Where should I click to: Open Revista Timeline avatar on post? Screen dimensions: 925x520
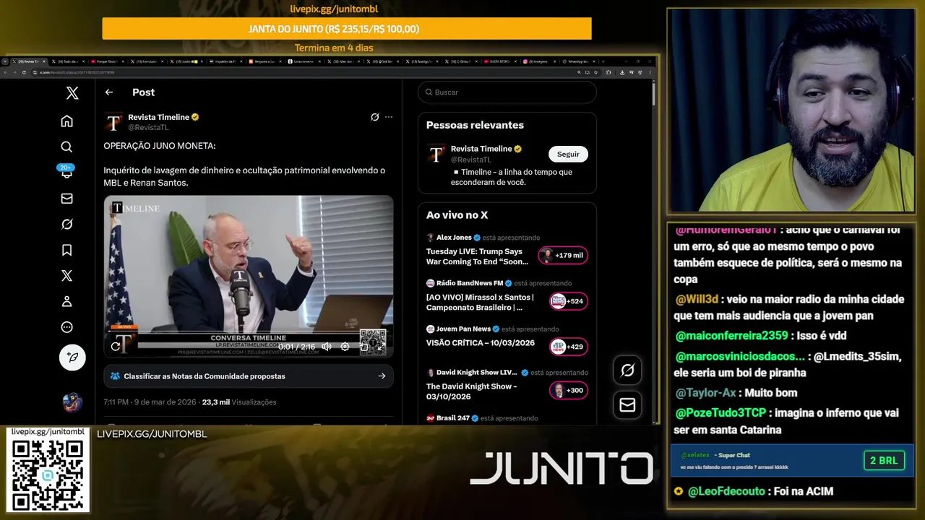point(114,122)
